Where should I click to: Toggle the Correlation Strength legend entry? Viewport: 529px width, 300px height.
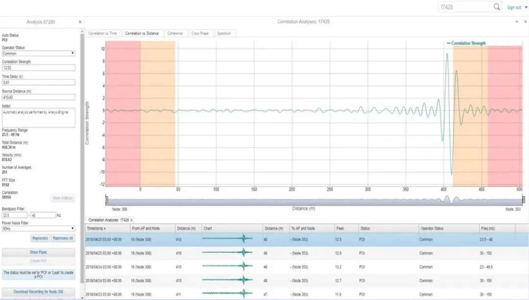coord(466,43)
